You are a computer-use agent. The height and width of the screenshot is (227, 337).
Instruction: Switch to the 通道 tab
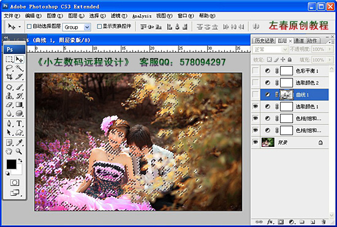[x=299, y=40]
